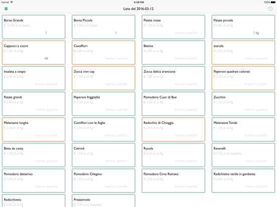The height and width of the screenshot is (207, 277).
Task: Click Peperoni friggitello price label
Action: click(83, 102)
